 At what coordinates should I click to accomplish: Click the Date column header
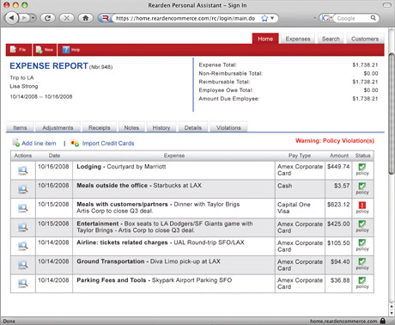(54, 156)
